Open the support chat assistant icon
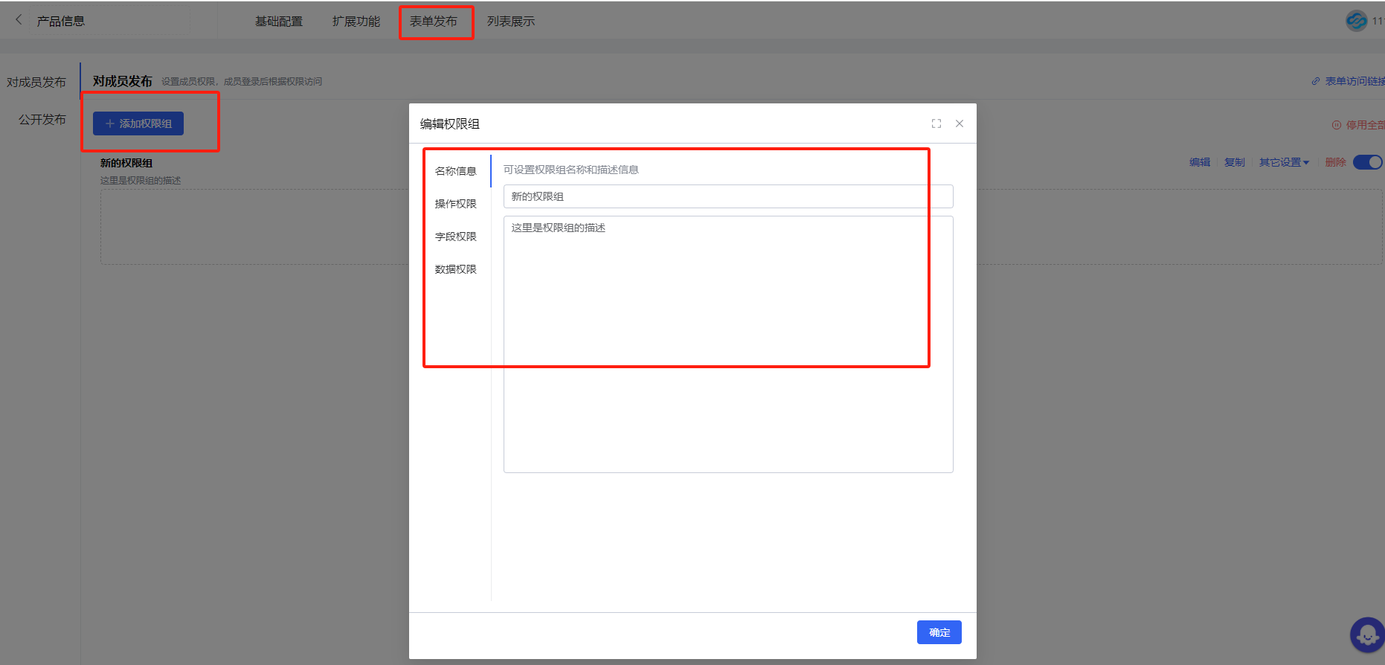 point(1367,635)
